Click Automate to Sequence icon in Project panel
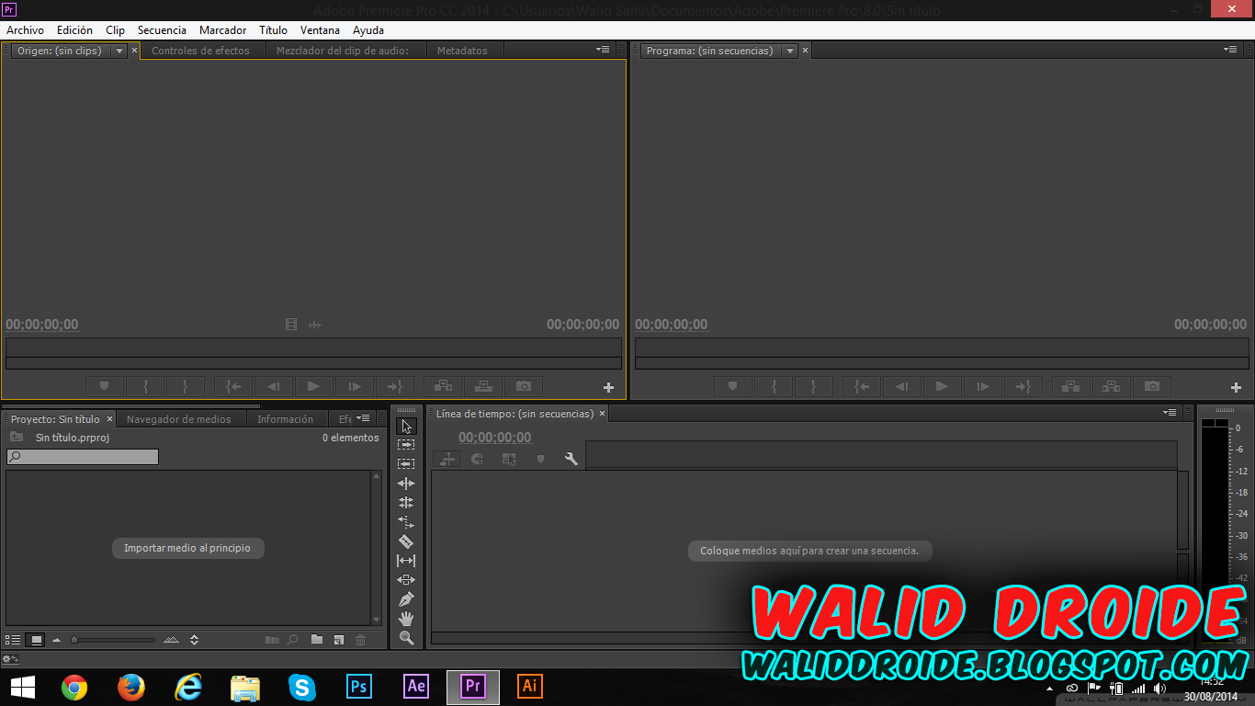The image size is (1255, 706). 272,640
